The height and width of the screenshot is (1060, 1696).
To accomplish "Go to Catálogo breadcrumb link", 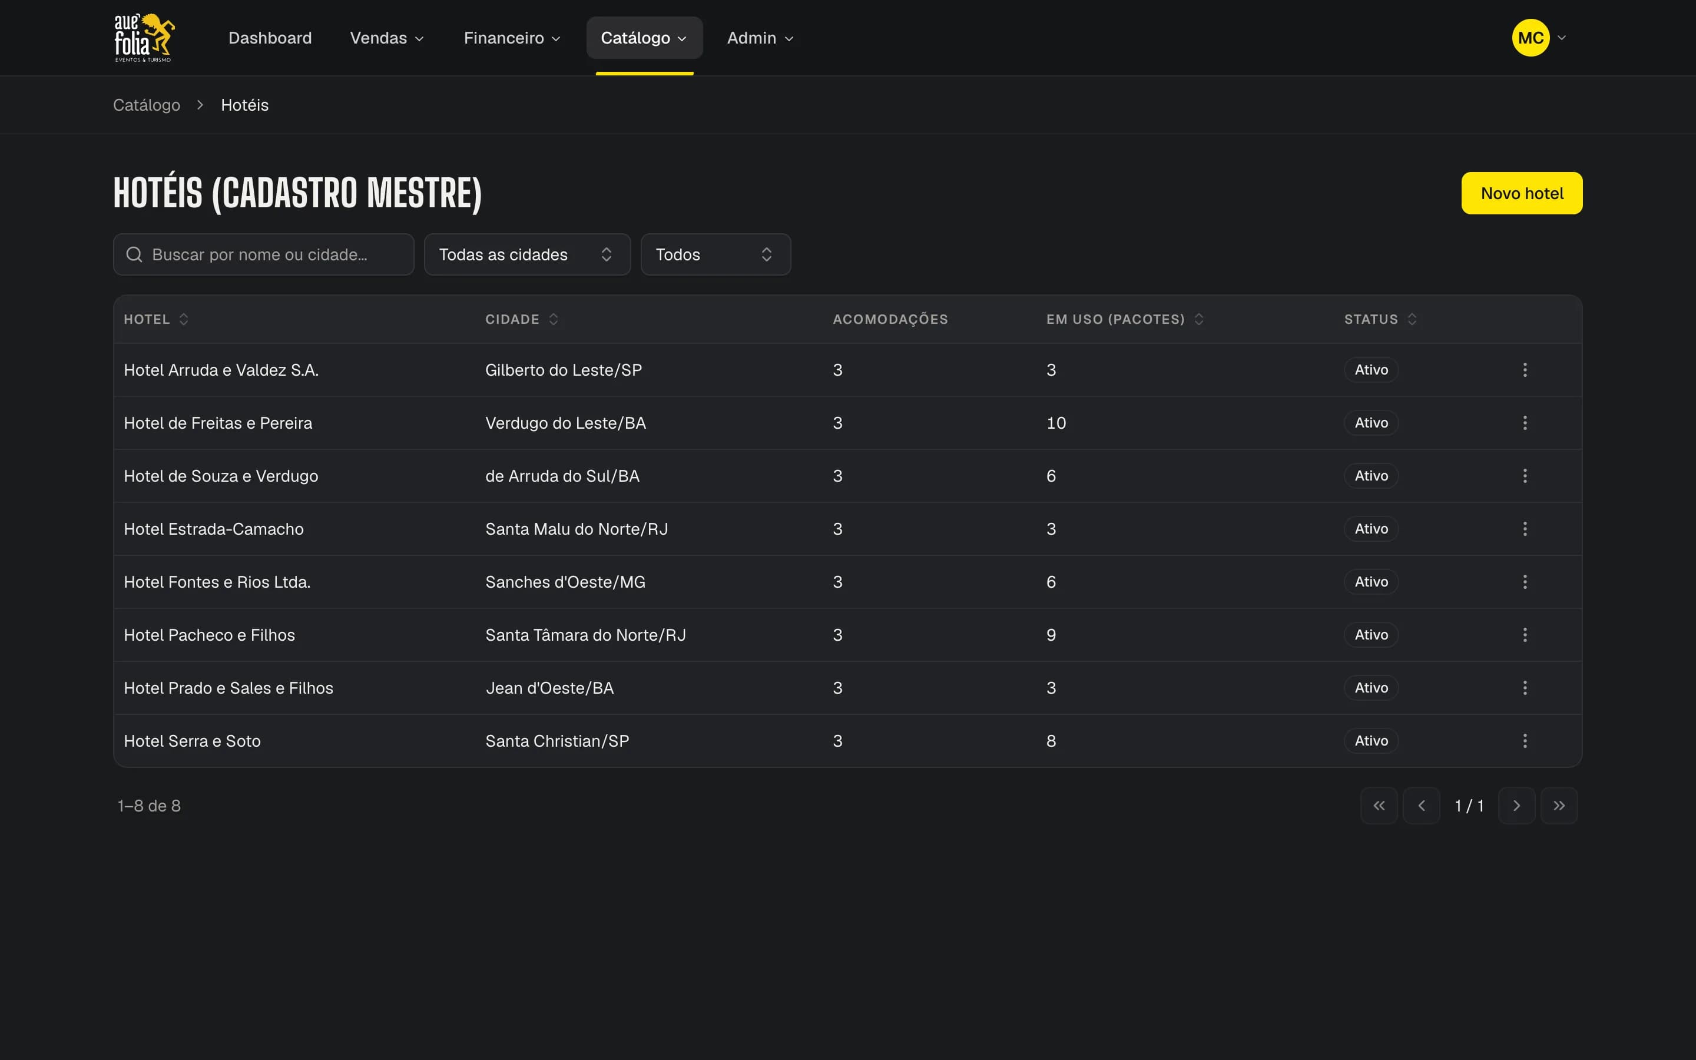I will coord(147,105).
